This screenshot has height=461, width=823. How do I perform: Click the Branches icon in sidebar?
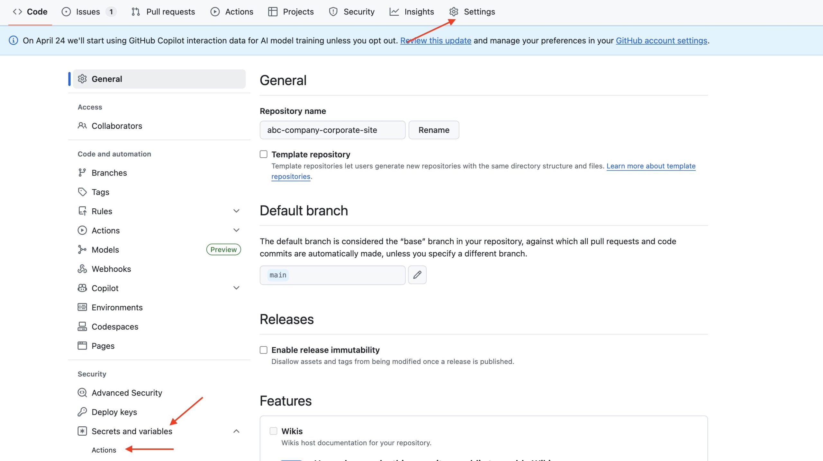pyautogui.click(x=82, y=173)
